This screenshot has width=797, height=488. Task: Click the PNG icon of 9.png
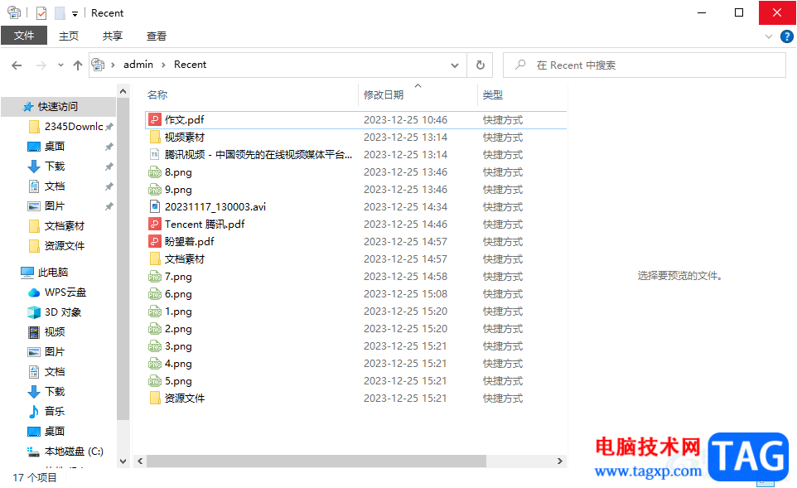[155, 190]
